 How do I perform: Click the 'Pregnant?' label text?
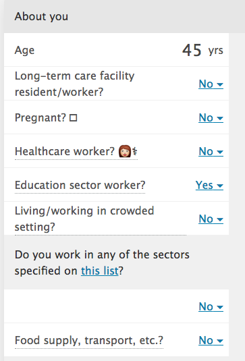40,118
